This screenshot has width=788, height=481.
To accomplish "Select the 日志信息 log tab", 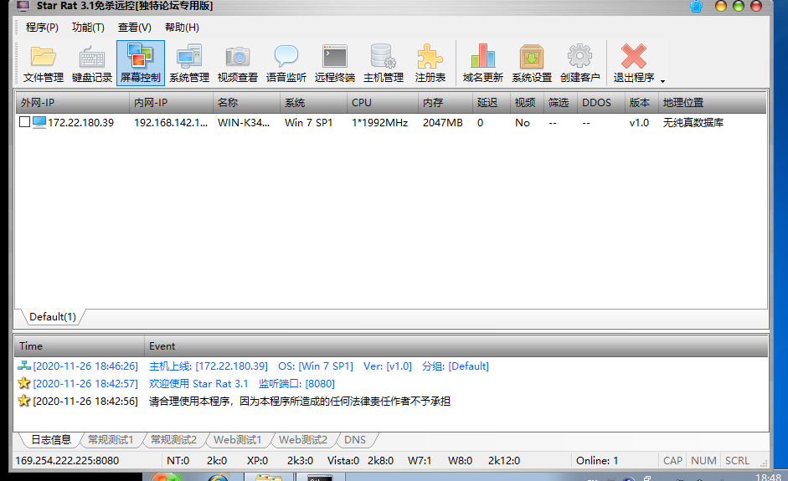I will click(51, 440).
